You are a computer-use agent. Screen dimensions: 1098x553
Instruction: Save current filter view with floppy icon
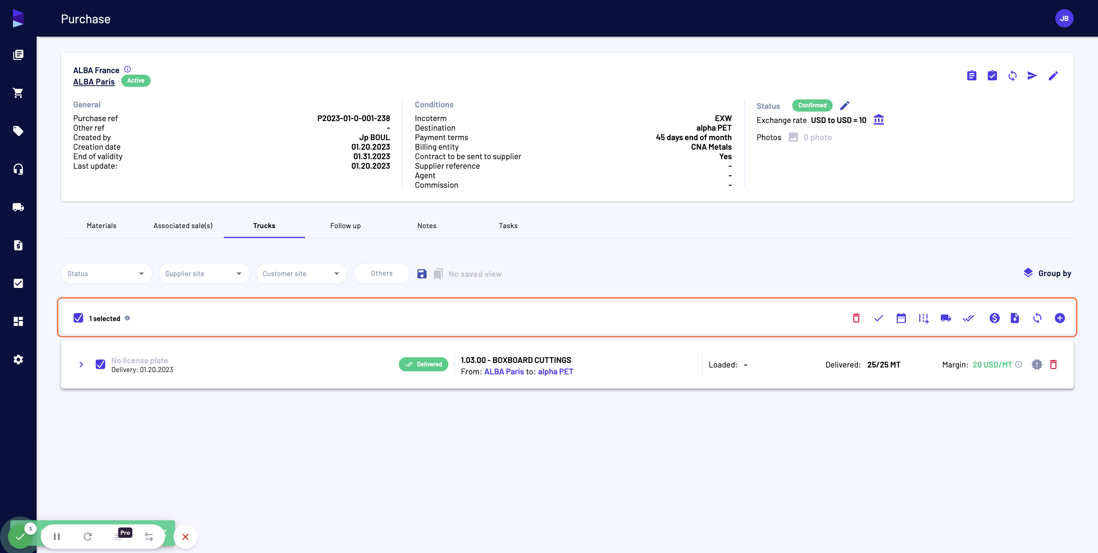point(422,274)
